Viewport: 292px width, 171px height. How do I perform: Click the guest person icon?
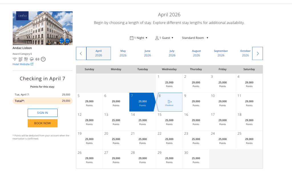pos(157,38)
